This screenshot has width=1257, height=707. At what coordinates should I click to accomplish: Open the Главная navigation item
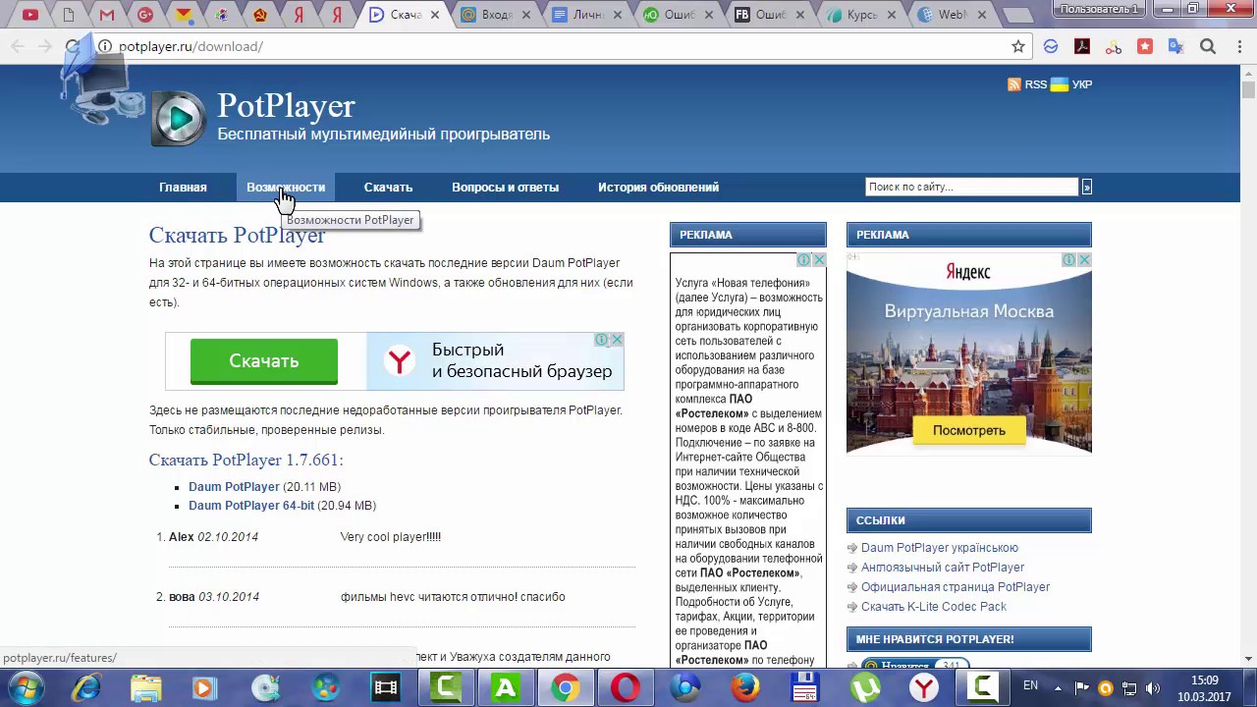(x=183, y=187)
